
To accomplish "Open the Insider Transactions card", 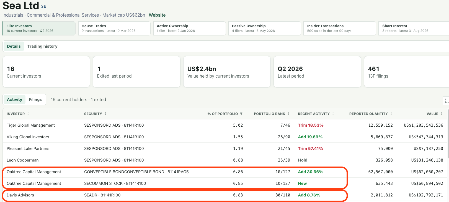I will (340, 28).
